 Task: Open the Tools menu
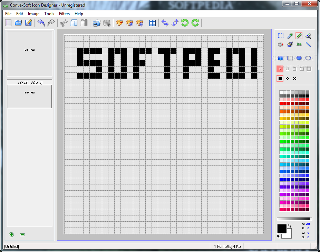point(49,14)
